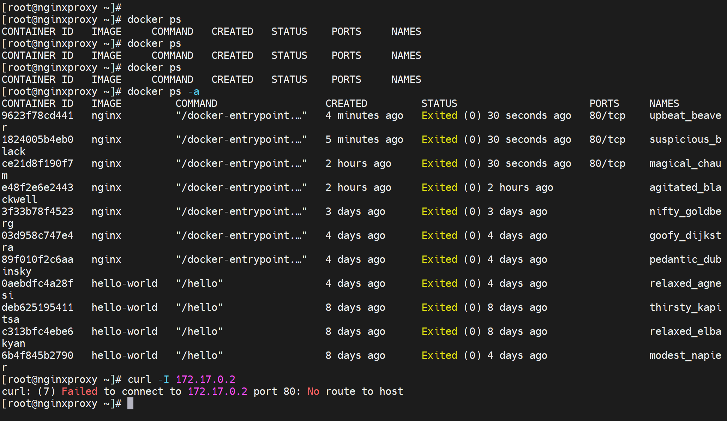Screen dimensions: 727x421
Task: Click container ID 9623f78cd441
Action: [x=37, y=115]
